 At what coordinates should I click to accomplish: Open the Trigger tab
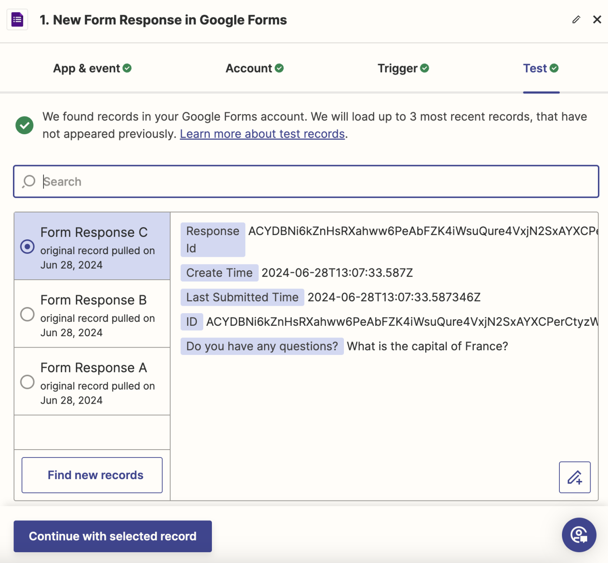click(403, 68)
